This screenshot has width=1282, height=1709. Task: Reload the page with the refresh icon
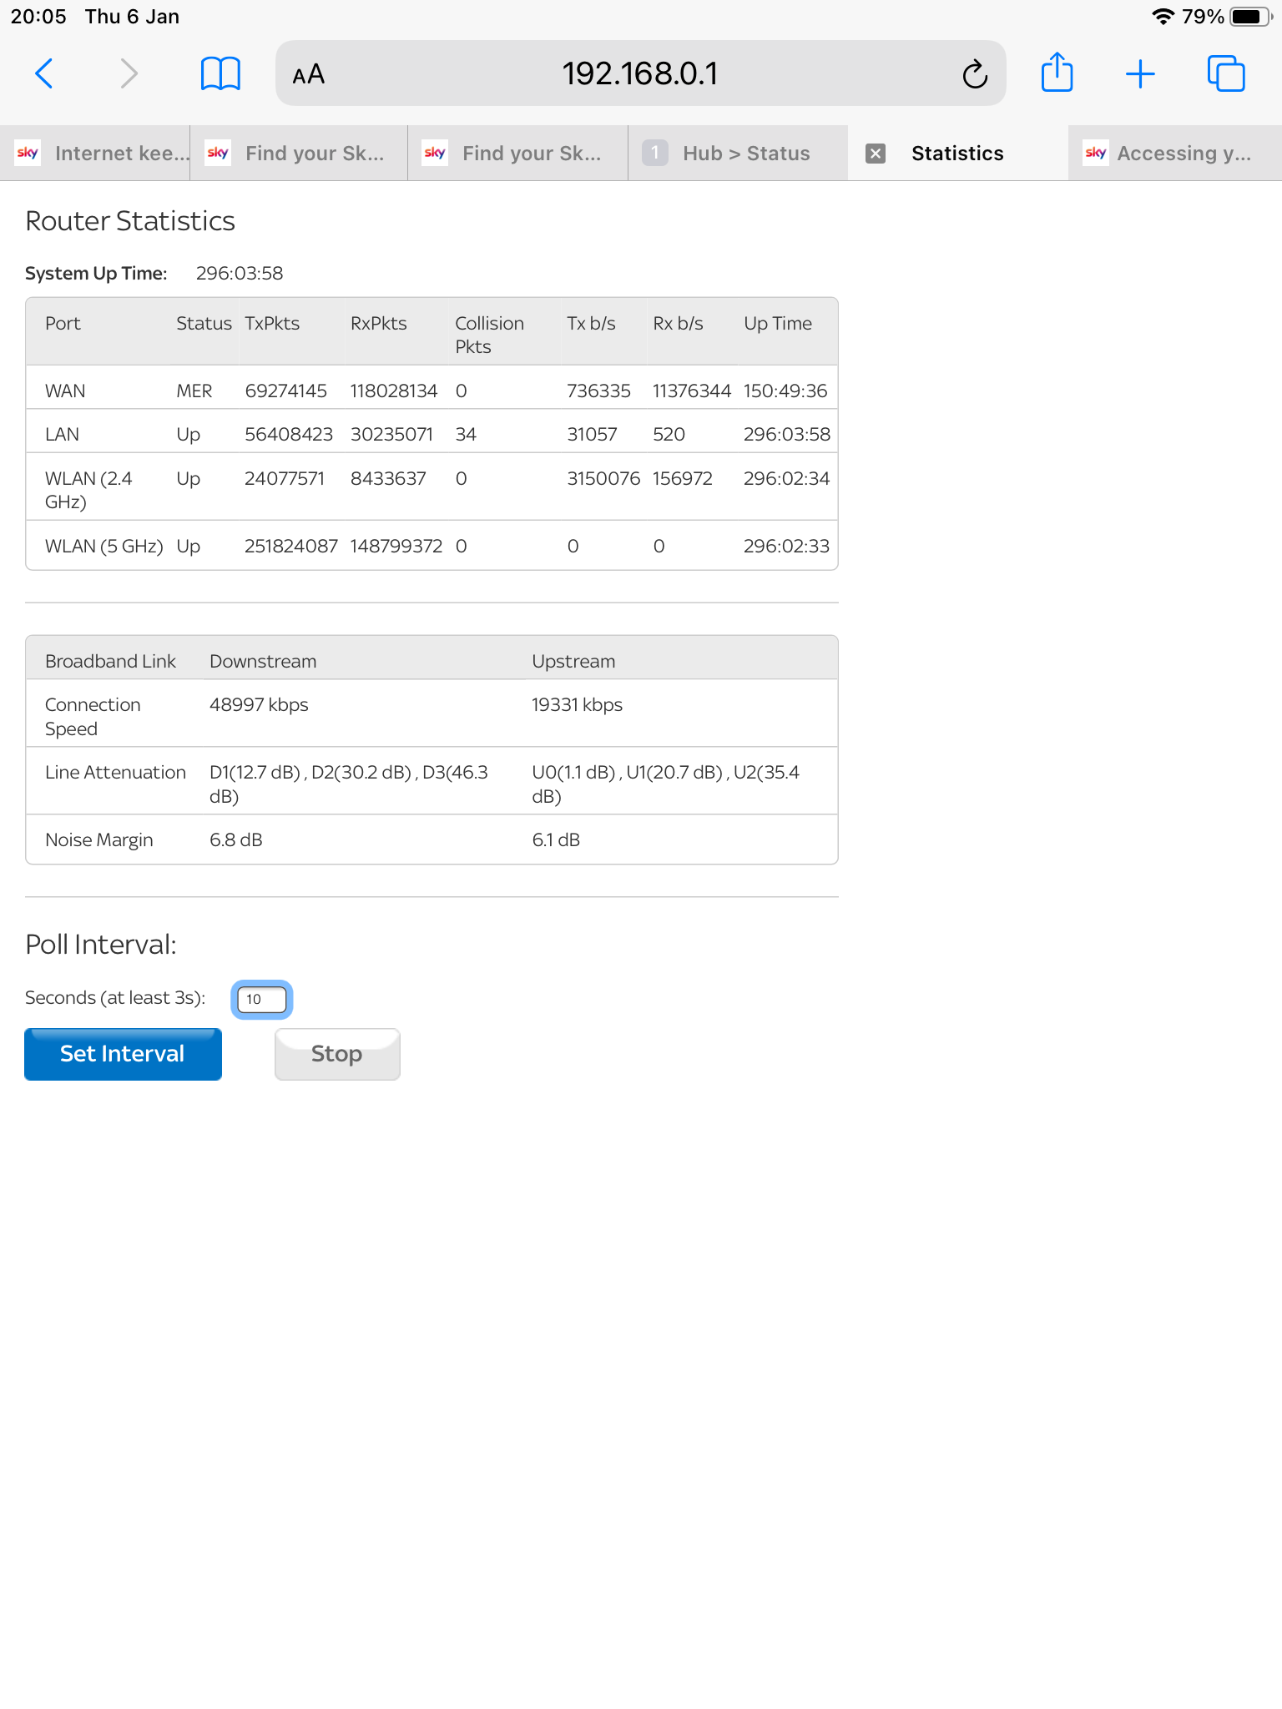974,74
